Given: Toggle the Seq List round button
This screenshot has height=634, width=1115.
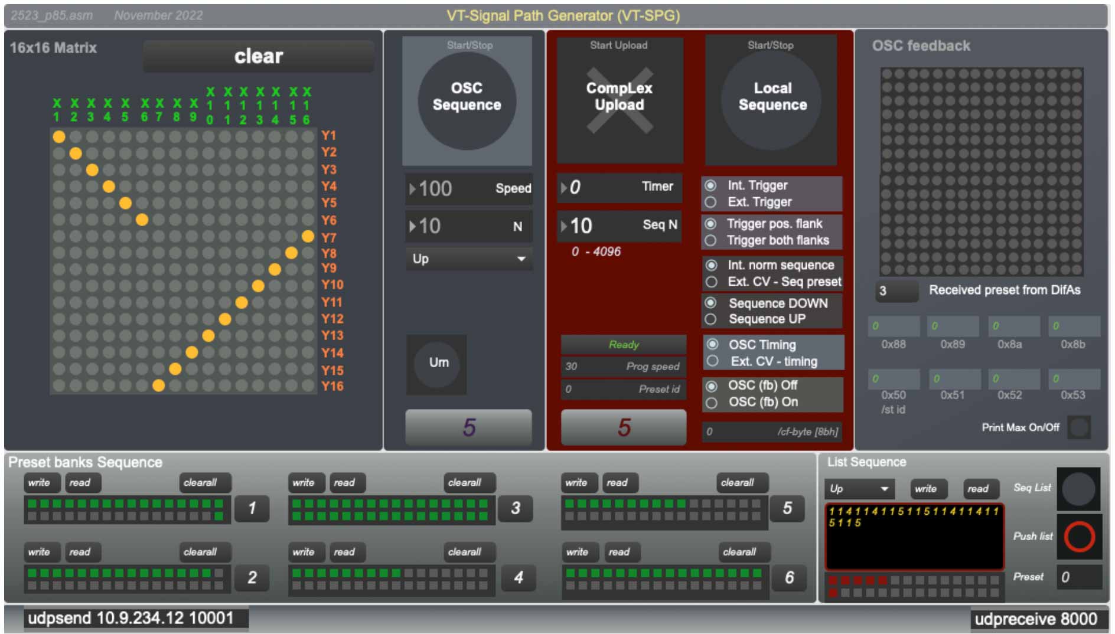Looking at the screenshot, I should (x=1078, y=489).
